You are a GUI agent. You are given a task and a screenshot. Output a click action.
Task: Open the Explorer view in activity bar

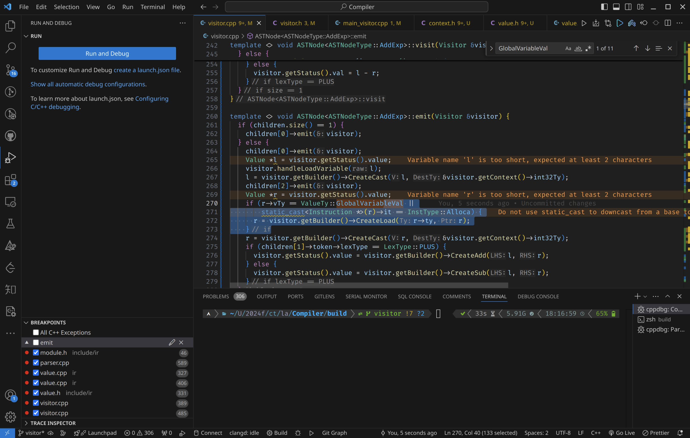click(10, 26)
